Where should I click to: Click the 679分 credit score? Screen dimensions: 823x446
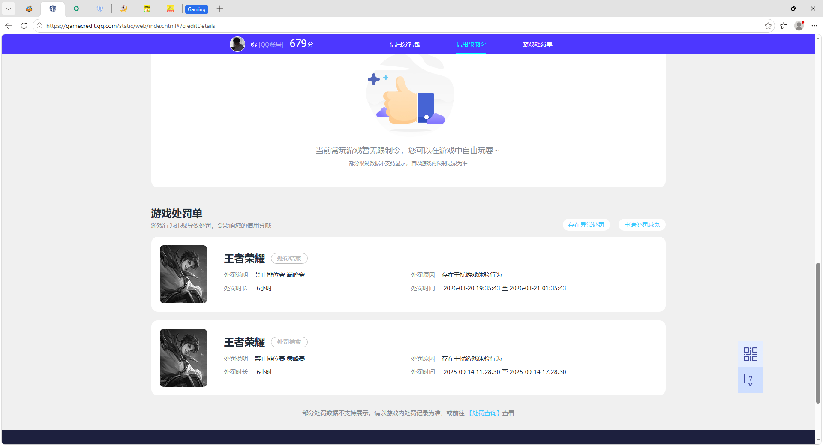click(x=302, y=44)
